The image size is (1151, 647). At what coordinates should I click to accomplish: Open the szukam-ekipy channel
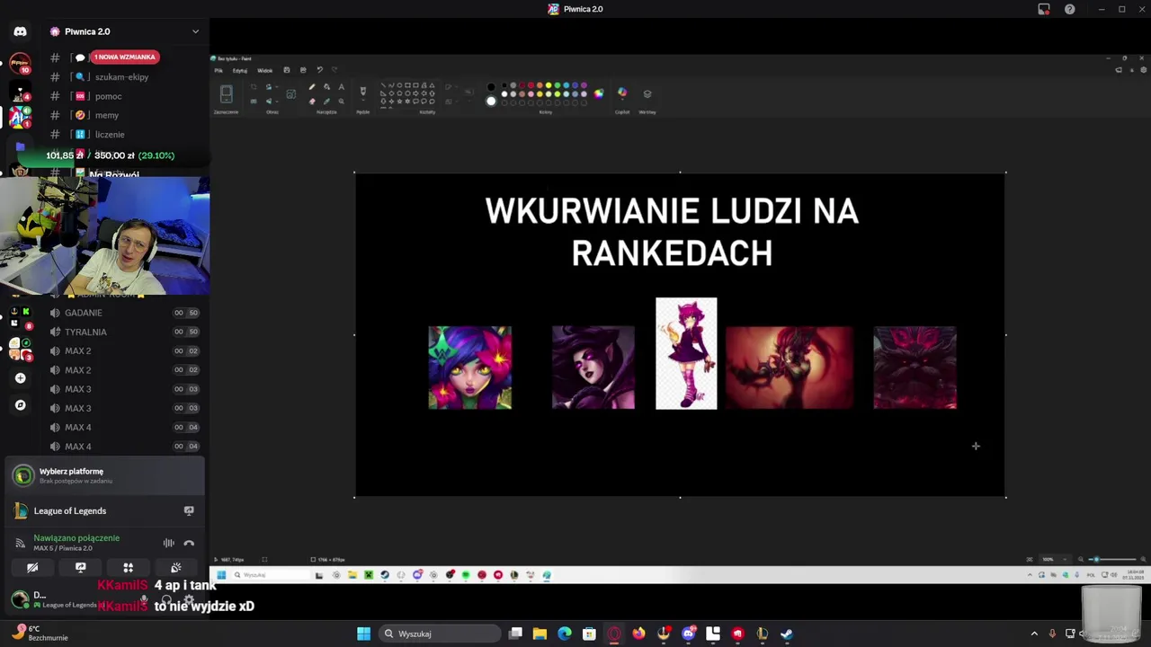coord(122,77)
